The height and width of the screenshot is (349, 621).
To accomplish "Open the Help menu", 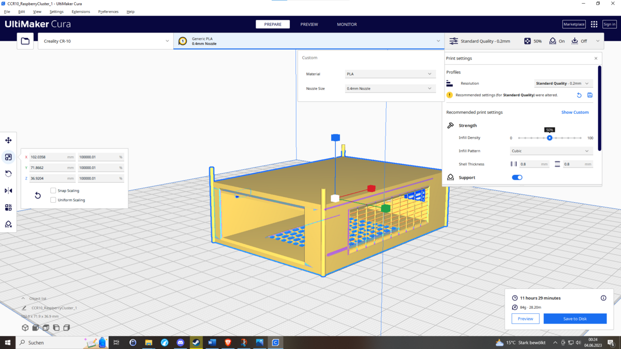I will pyautogui.click(x=130, y=11).
